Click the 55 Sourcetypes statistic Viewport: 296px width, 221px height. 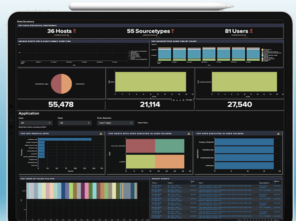click(x=148, y=31)
